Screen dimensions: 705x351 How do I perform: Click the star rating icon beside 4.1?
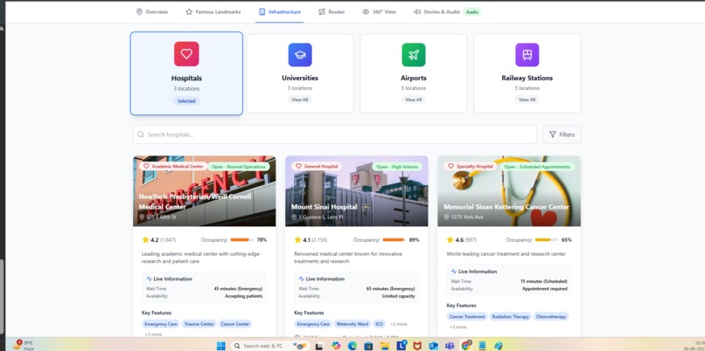click(x=297, y=240)
